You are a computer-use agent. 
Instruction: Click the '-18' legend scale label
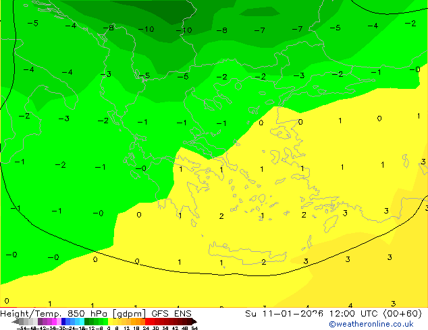pos(80,329)
